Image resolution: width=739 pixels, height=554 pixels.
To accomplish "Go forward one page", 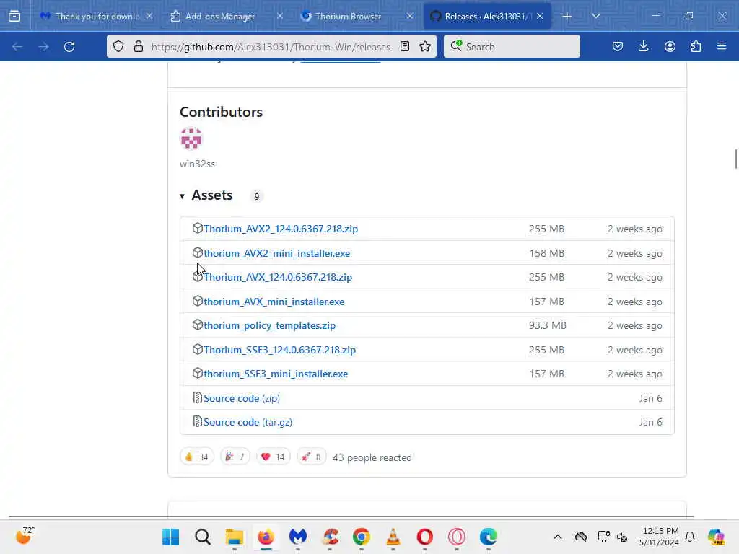I will [x=43, y=47].
